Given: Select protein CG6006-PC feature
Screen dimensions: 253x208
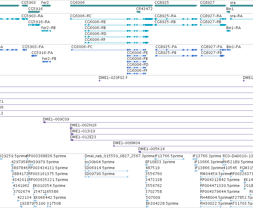Looking at the screenshot, I should [109, 50].
